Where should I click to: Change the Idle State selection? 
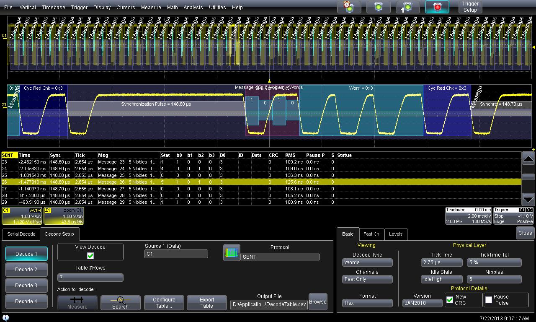coord(441,279)
